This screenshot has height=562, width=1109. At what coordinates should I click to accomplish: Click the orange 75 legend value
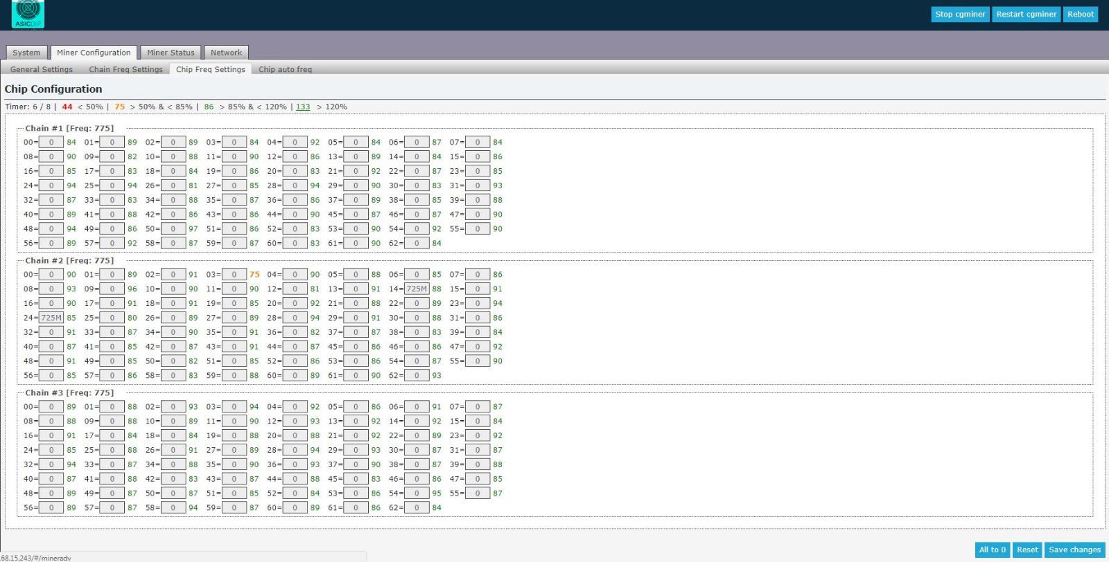(x=120, y=107)
